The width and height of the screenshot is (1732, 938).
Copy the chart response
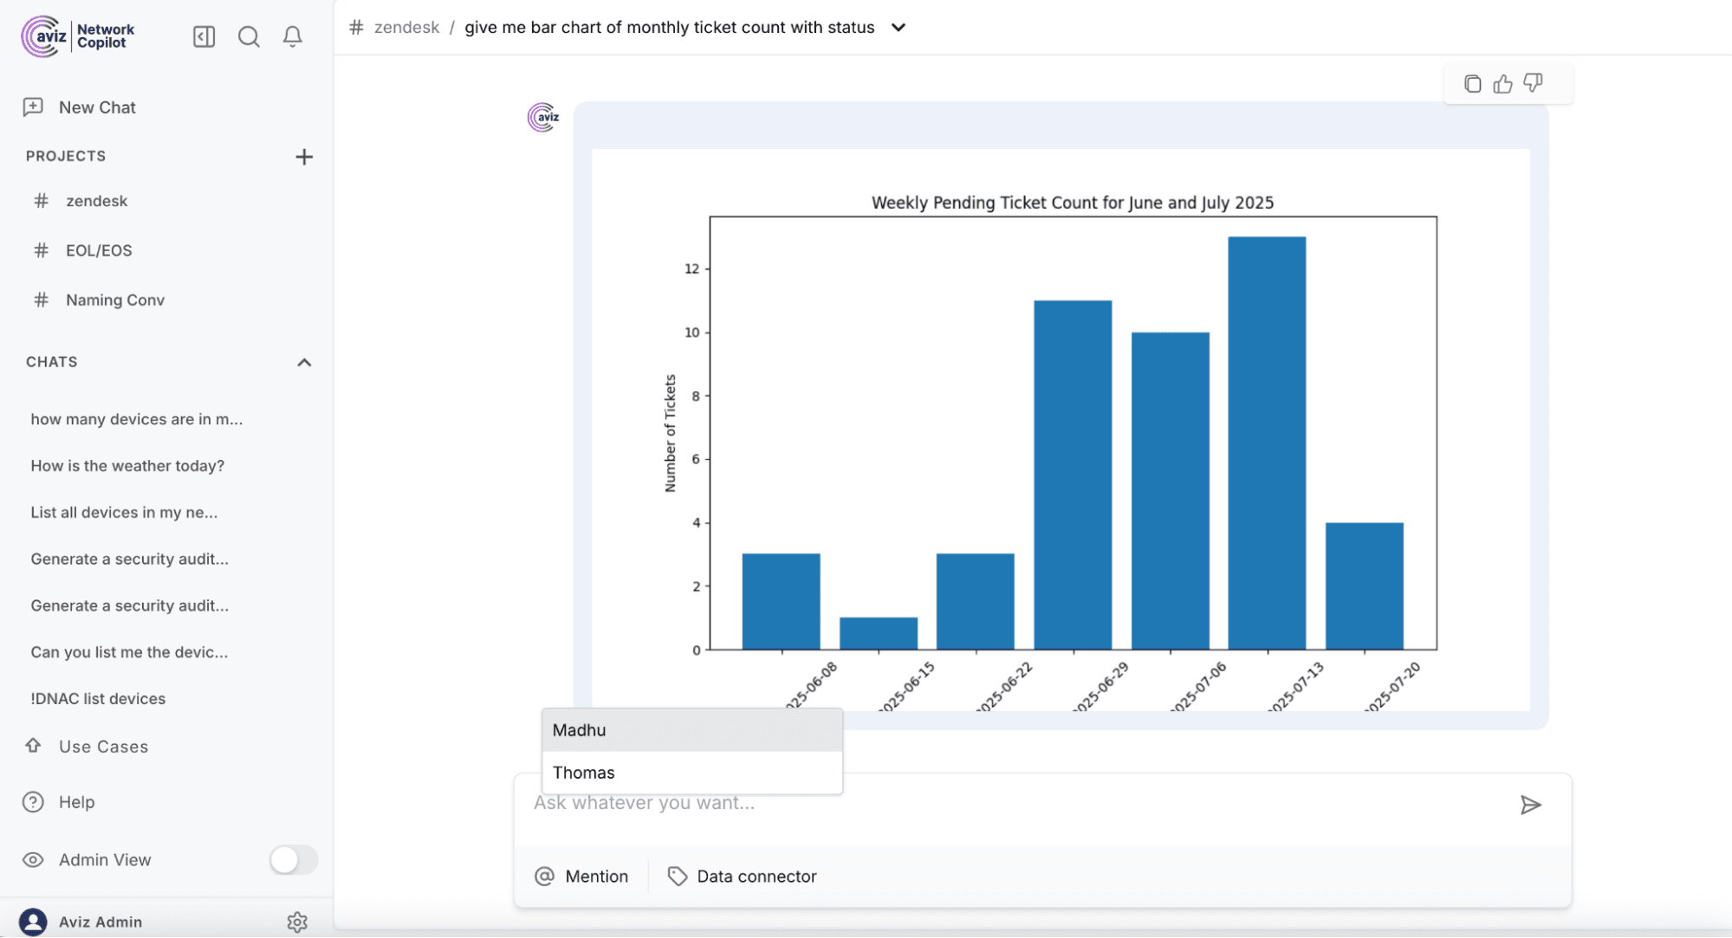pos(1472,83)
